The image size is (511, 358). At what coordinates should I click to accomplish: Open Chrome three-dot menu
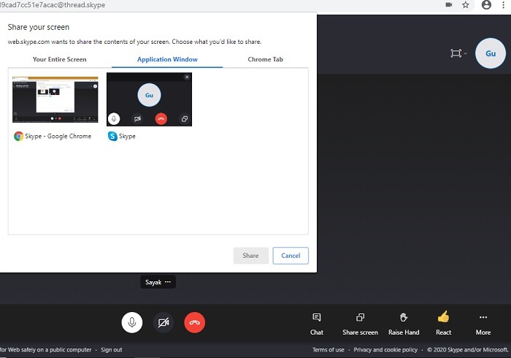click(503, 5)
